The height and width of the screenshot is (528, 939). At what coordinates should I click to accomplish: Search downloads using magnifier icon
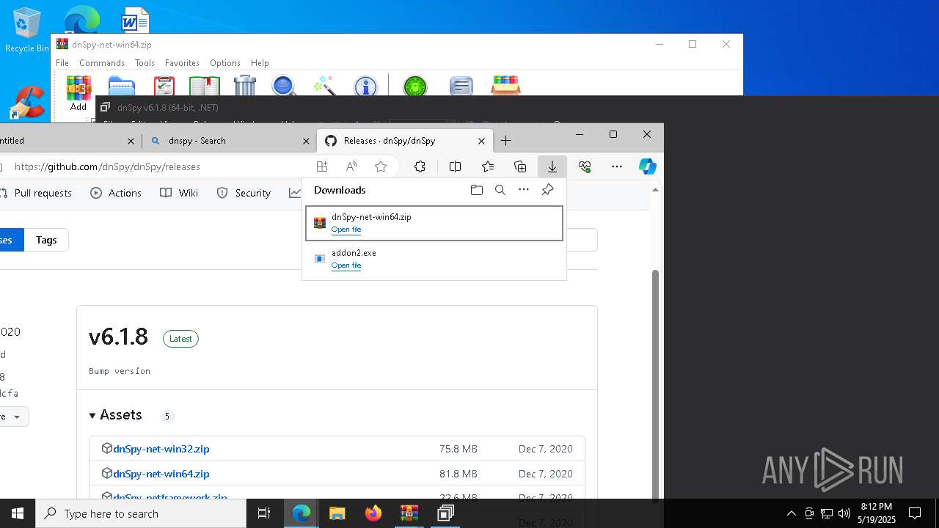tap(500, 190)
